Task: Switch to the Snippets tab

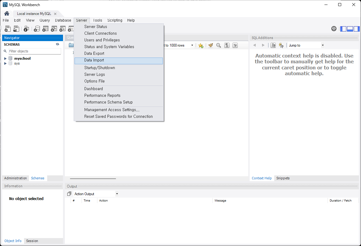Action: pos(283,178)
